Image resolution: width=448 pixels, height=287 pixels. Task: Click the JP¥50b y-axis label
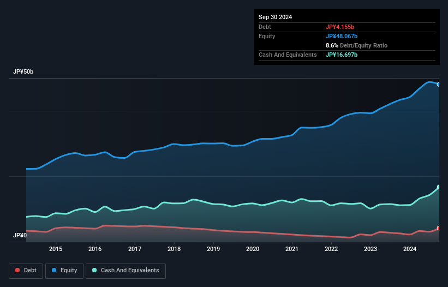(x=23, y=71)
